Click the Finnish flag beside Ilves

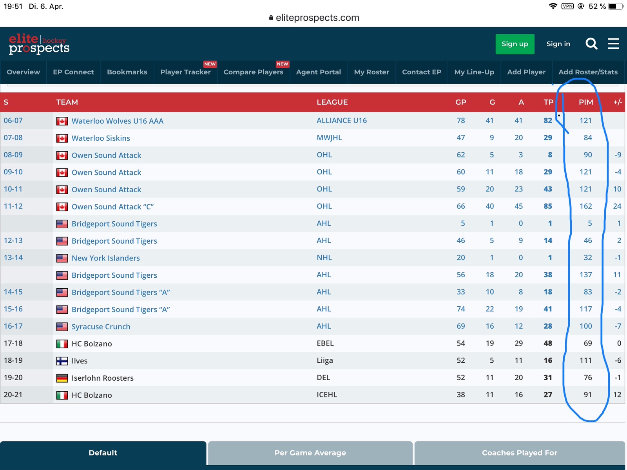(x=62, y=361)
